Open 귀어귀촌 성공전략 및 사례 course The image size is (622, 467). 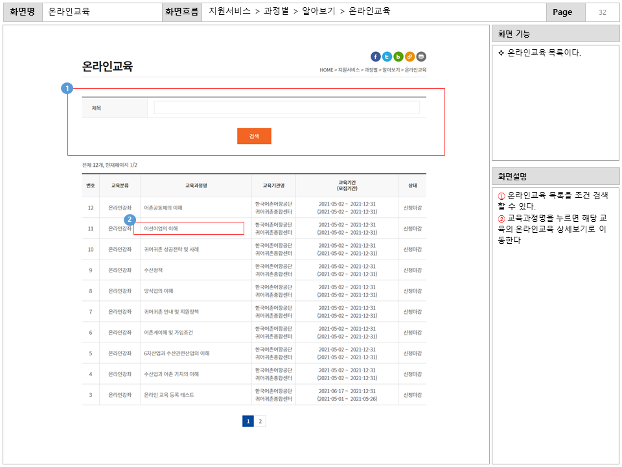pos(171,250)
